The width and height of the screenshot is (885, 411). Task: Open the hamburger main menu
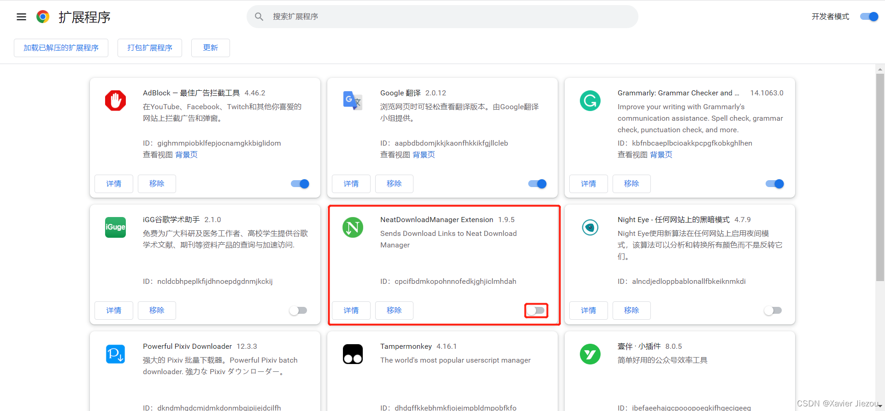click(21, 17)
